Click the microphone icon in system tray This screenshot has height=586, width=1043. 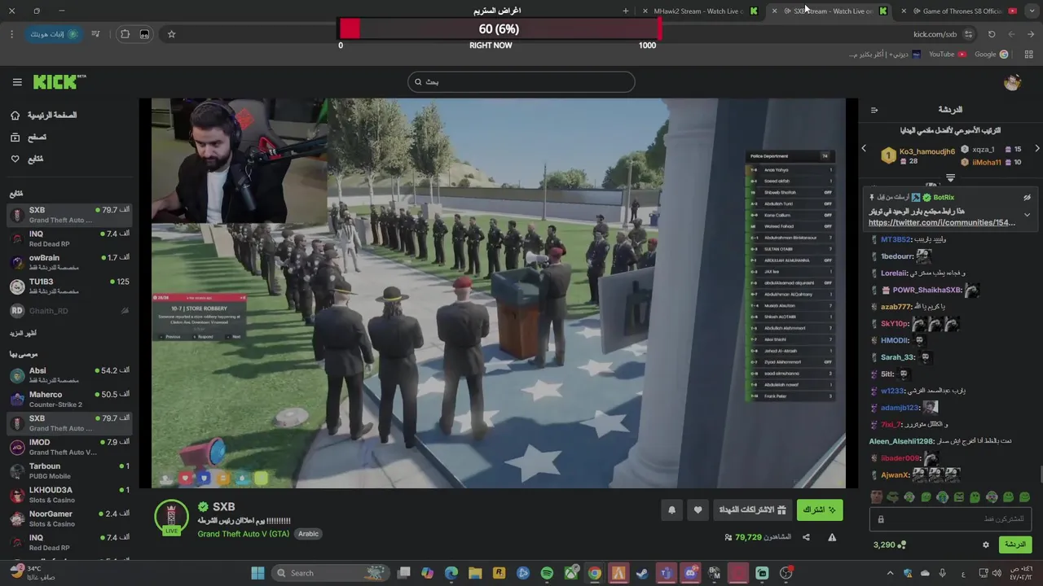(944, 573)
